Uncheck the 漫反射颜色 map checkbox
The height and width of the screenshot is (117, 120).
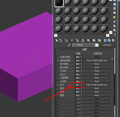point(58,60)
